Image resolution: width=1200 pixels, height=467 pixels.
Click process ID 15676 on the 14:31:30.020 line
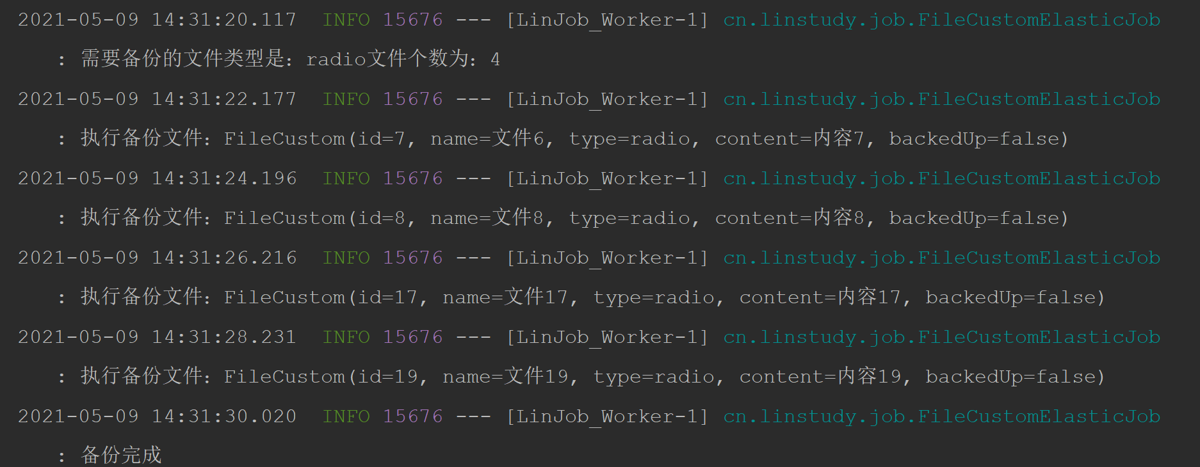point(413,416)
